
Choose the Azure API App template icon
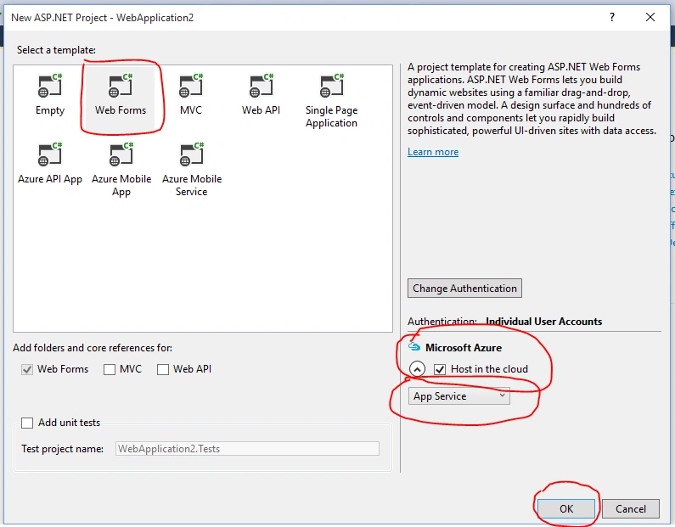point(50,154)
